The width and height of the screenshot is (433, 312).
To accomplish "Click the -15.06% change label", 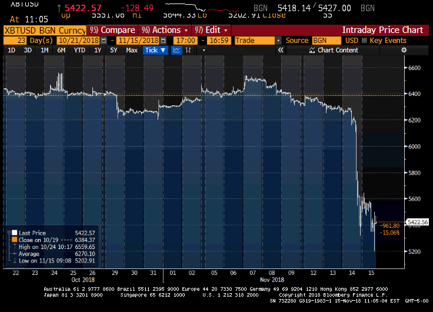I will pos(389,233).
